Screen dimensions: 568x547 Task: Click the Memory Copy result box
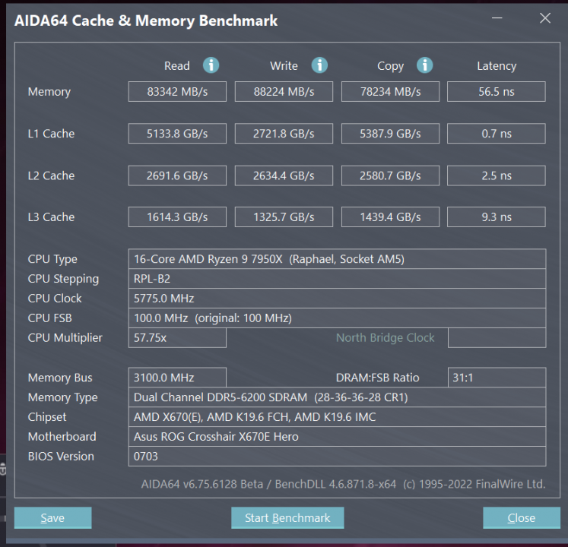pyautogui.click(x=390, y=92)
